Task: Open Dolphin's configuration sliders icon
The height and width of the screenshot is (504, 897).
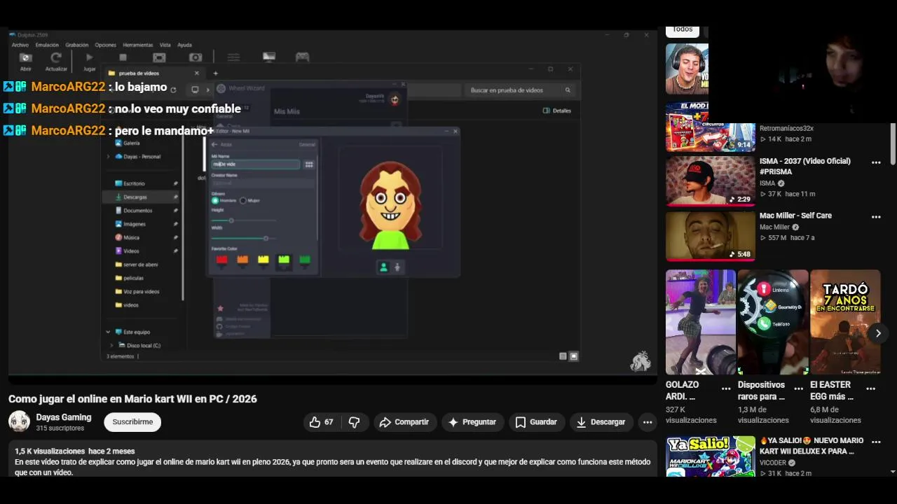Action: 233,57
